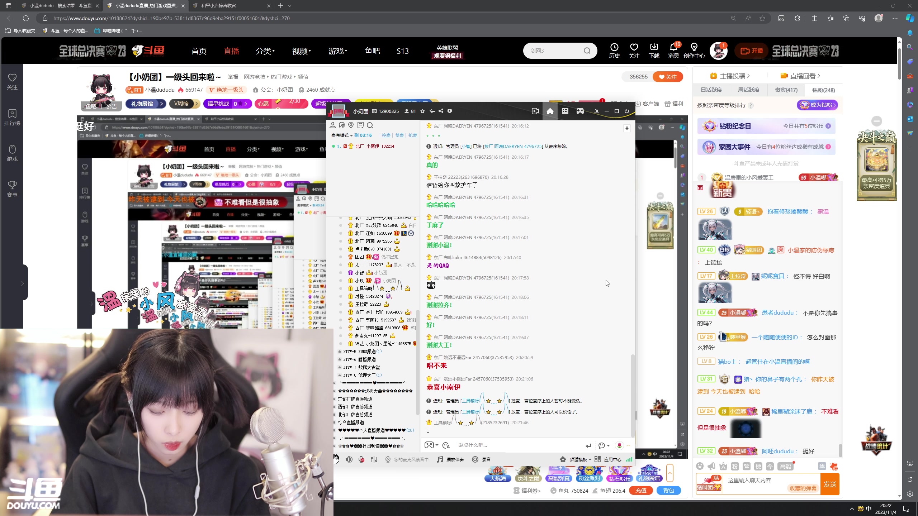The image size is (918, 516).
Task: Toggle 关注 follow button for 小温dududu
Action: point(668,77)
